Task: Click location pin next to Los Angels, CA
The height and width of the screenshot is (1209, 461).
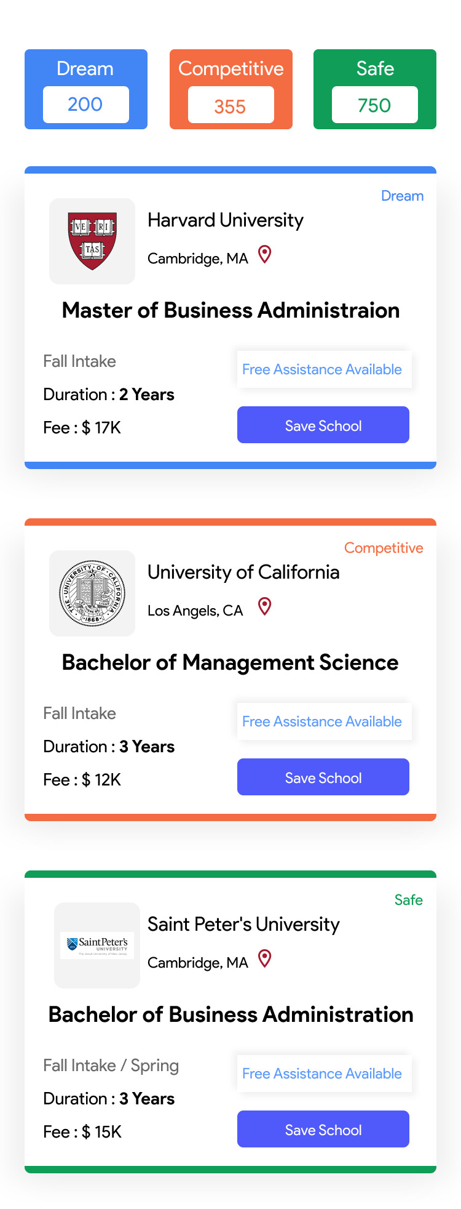Action: click(265, 606)
